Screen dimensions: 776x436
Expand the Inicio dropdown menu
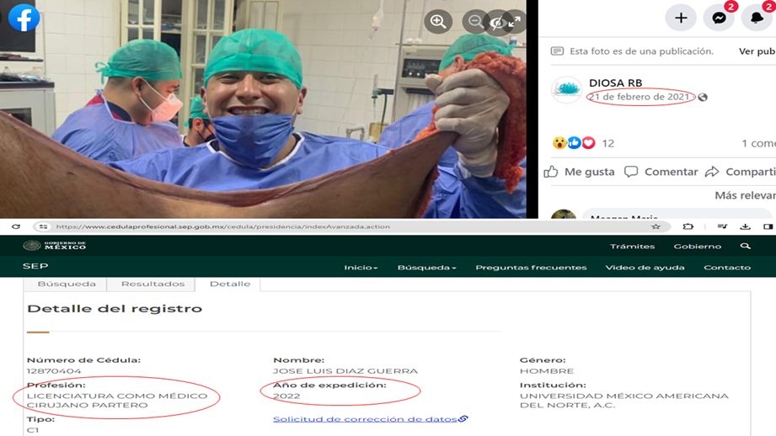[x=361, y=268]
